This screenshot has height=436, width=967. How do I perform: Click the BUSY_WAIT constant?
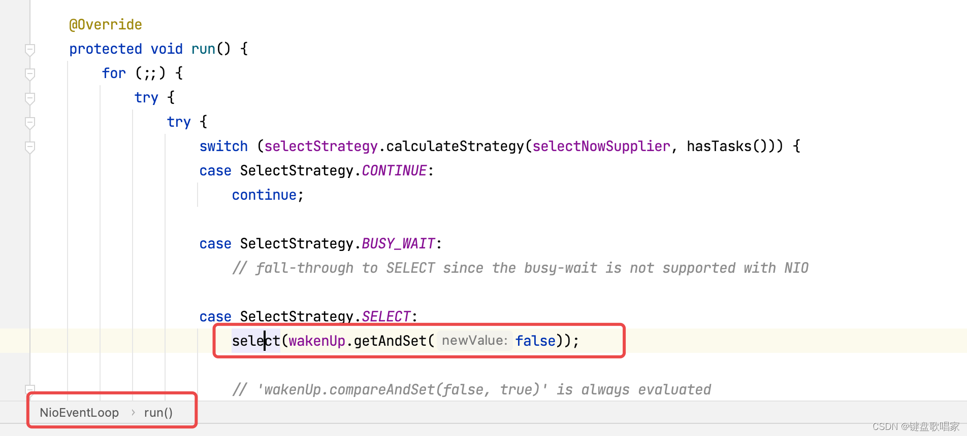coord(398,244)
